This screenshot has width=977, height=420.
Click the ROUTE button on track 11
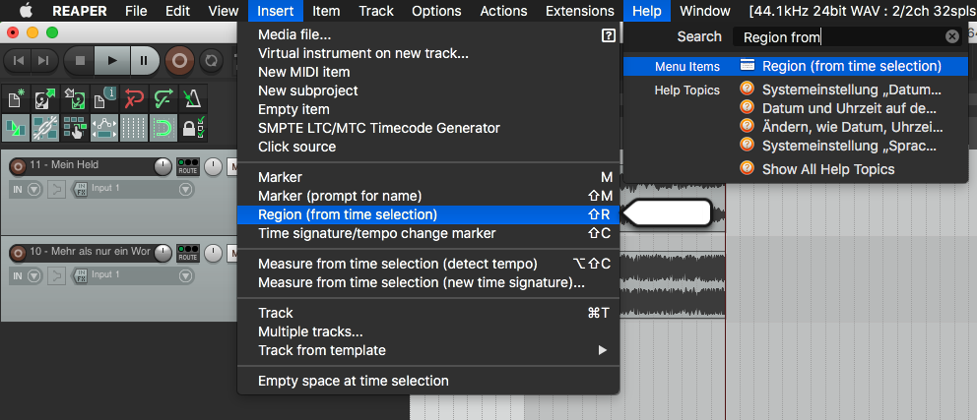pos(187,167)
